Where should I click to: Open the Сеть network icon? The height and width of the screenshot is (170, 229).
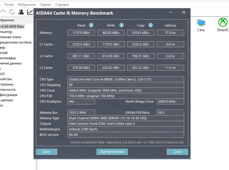(x=201, y=25)
